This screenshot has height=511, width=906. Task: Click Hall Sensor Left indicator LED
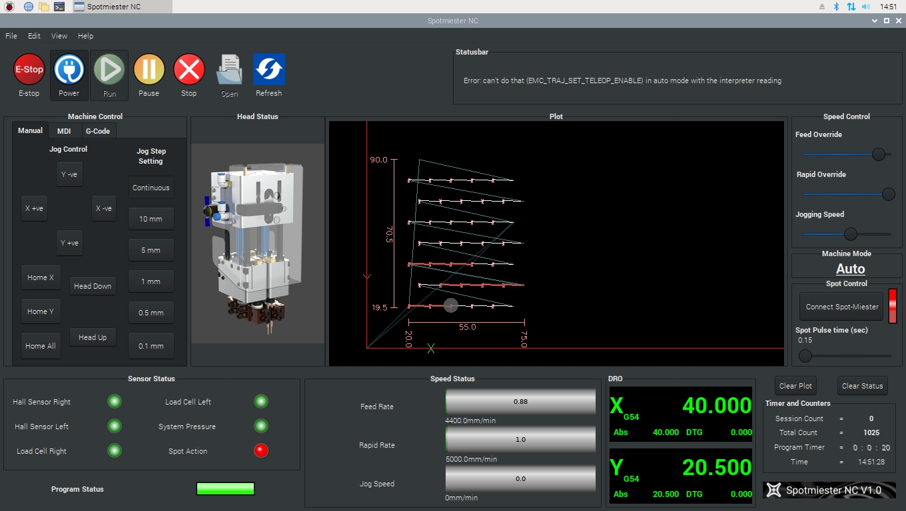click(x=115, y=426)
